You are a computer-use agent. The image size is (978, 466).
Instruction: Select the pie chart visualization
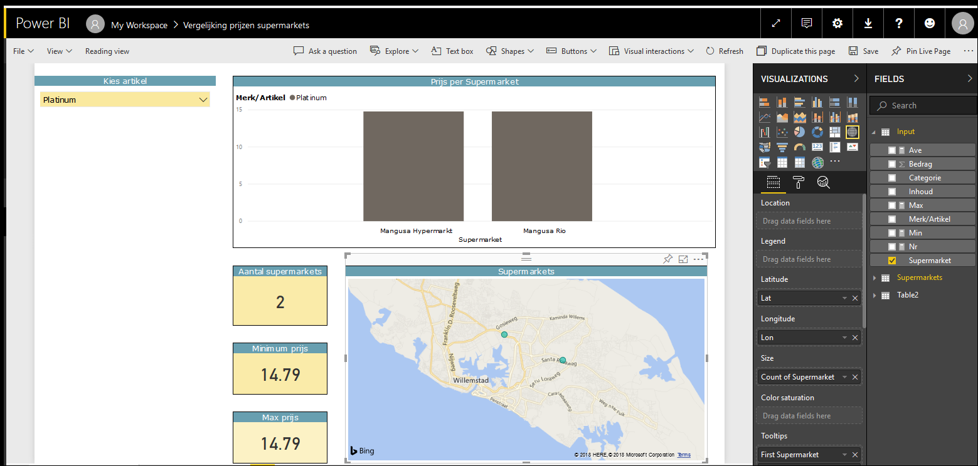800,132
